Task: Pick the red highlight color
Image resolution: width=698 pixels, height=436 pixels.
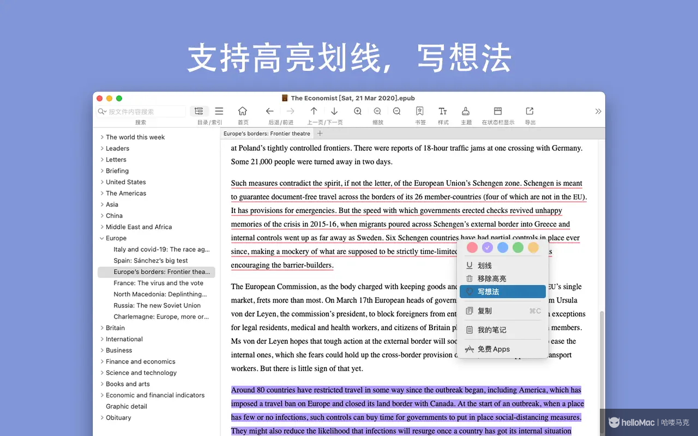Action: pyautogui.click(x=472, y=247)
